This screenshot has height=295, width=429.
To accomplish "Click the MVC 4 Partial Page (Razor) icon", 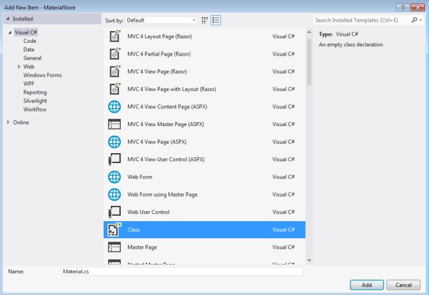I will (115, 53).
